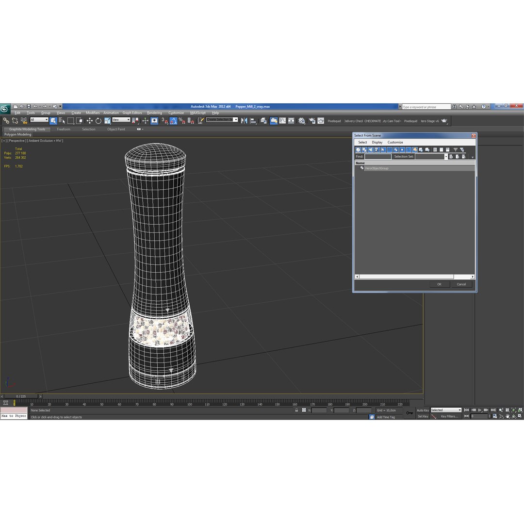524x524 pixels.
Task: Toggle 3D Snaps
Action: point(164,121)
